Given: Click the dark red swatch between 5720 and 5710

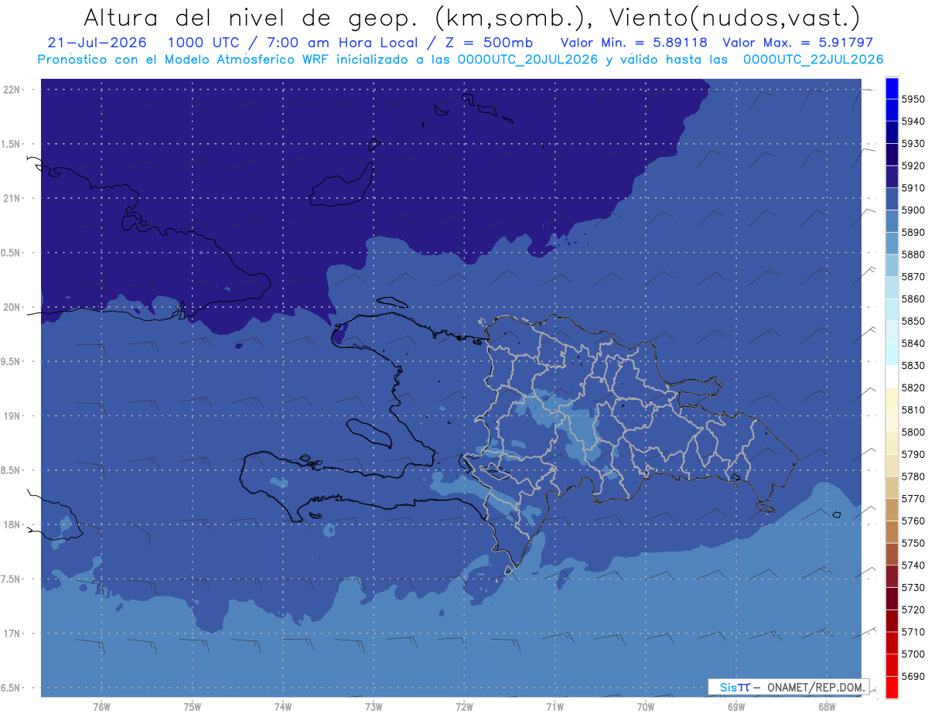Looking at the screenshot, I should (892, 620).
